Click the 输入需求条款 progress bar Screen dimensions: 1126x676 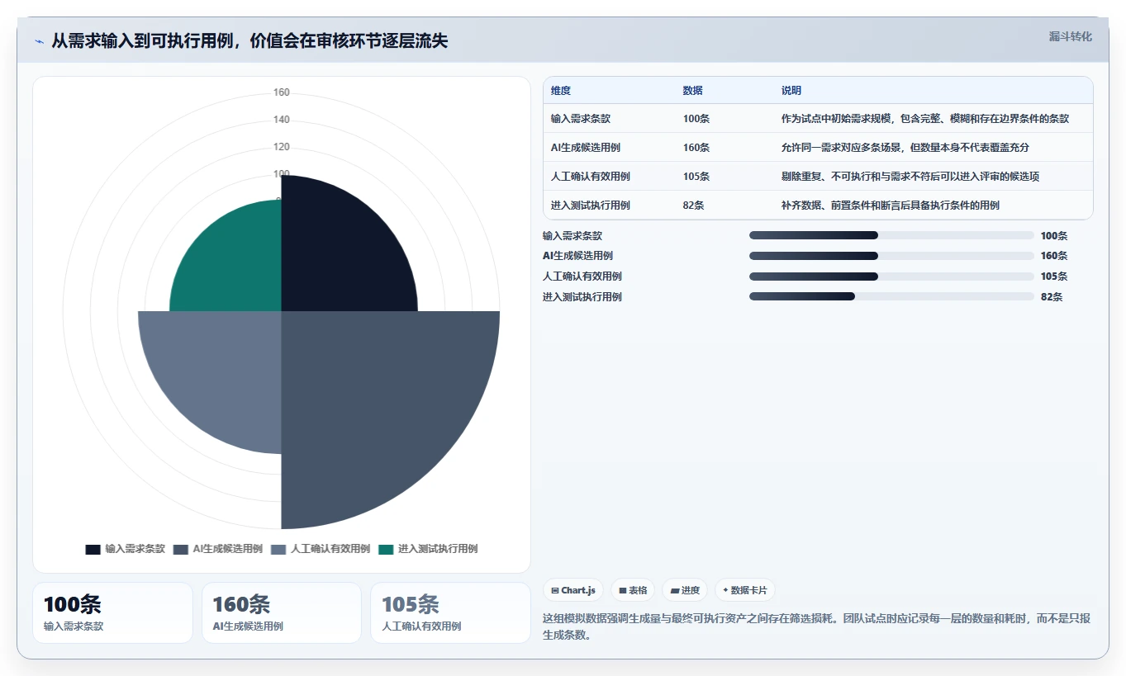pyautogui.click(x=891, y=235)
